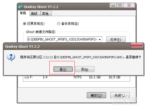
Task: Close the OneKey Ghost main window
Action: click(x=129, y=5)
